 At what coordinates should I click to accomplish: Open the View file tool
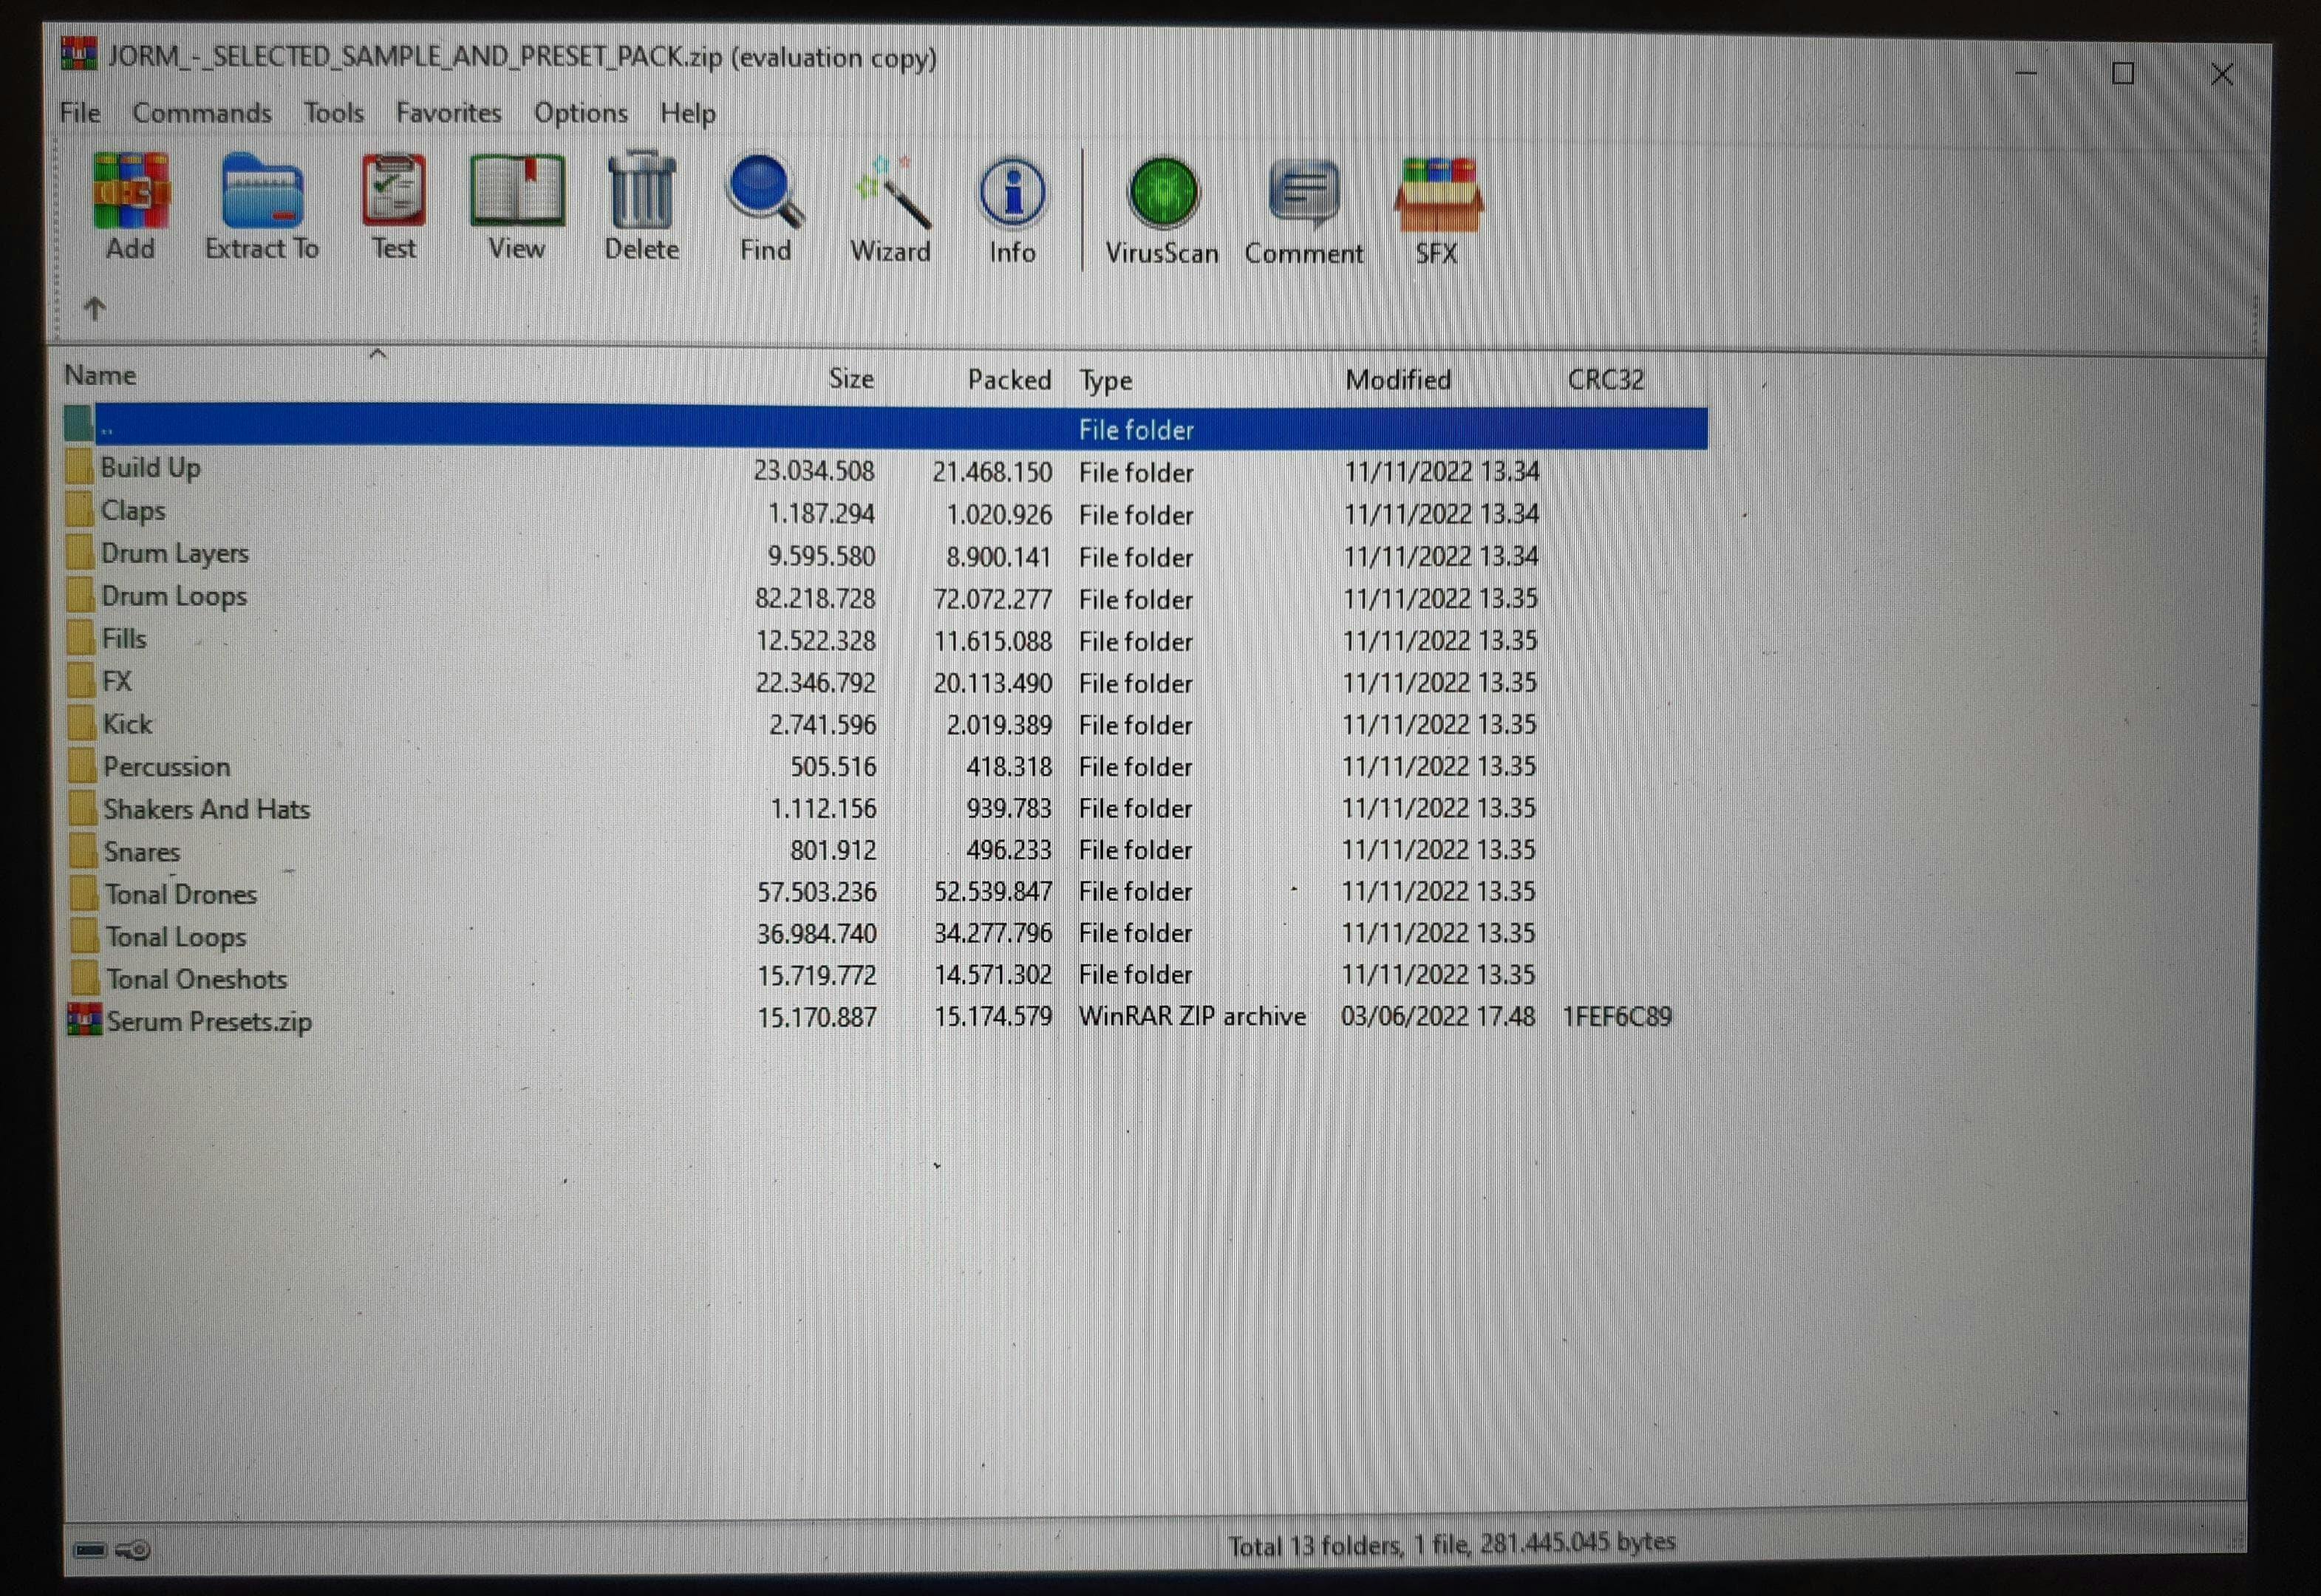tap(517, 206)
